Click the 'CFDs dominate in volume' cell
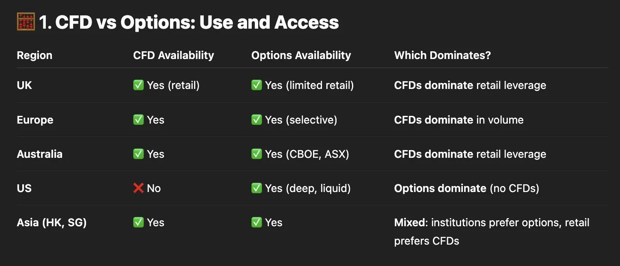Screen dimensions: 620x266 click(459, 120)
